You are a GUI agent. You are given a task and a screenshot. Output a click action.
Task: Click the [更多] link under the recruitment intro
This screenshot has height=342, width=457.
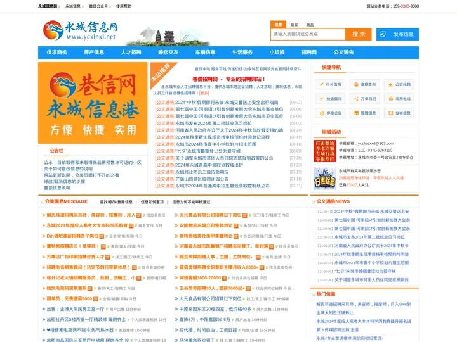click(x=204, y=93)
